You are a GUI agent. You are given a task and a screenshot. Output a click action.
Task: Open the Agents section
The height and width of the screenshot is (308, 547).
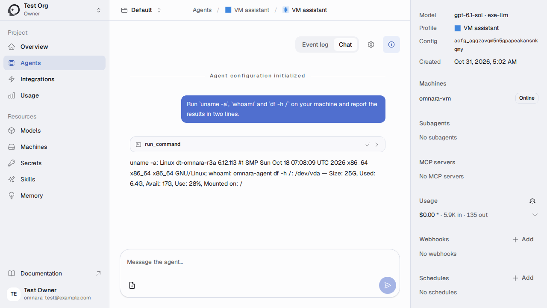point(54,63)
